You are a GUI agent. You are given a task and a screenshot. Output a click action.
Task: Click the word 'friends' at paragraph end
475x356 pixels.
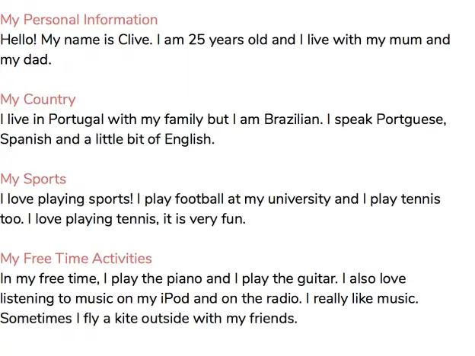tap(272, 319)
